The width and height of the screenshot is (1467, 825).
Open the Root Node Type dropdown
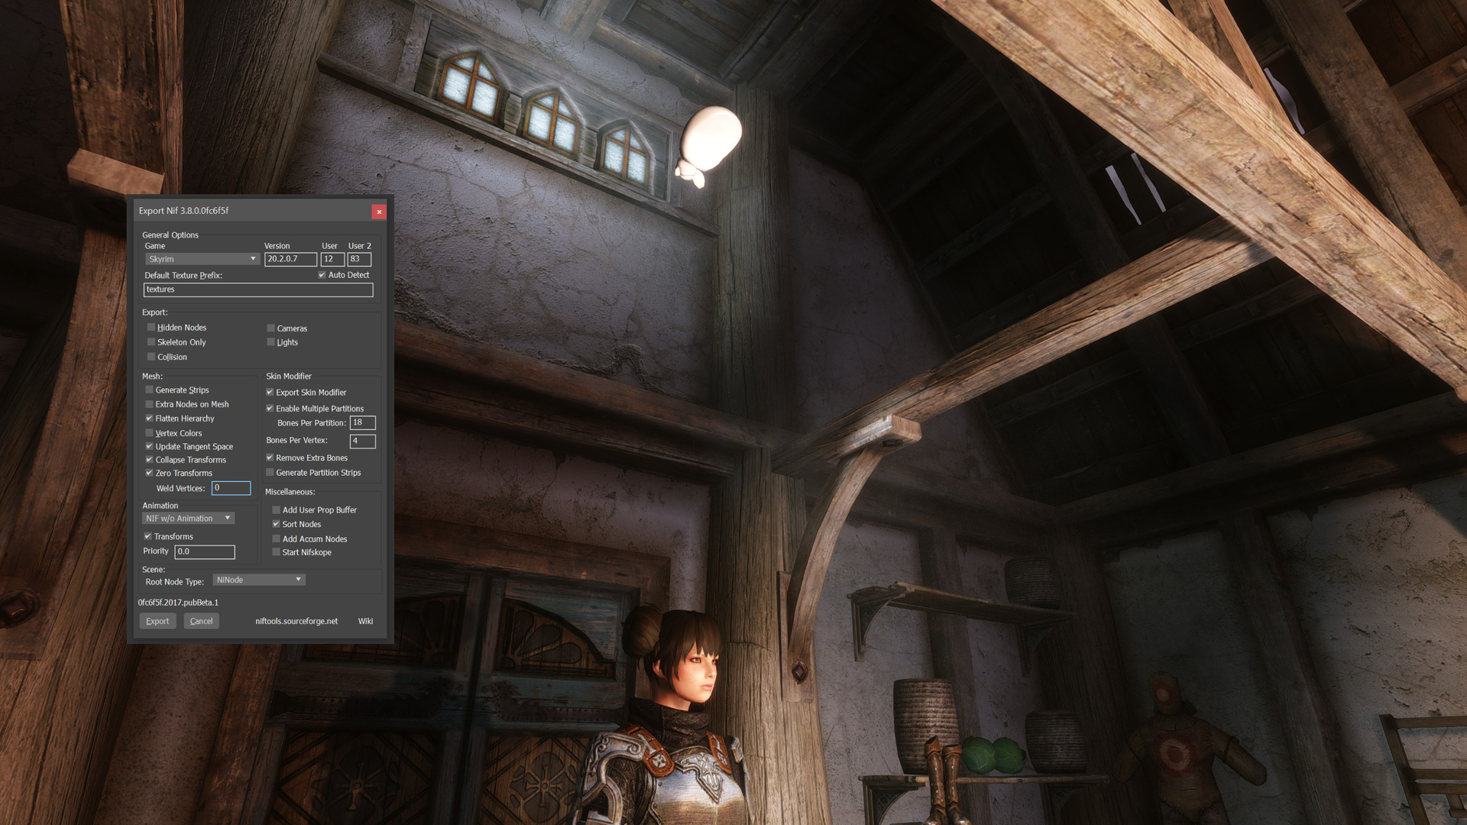pos(259,580)
